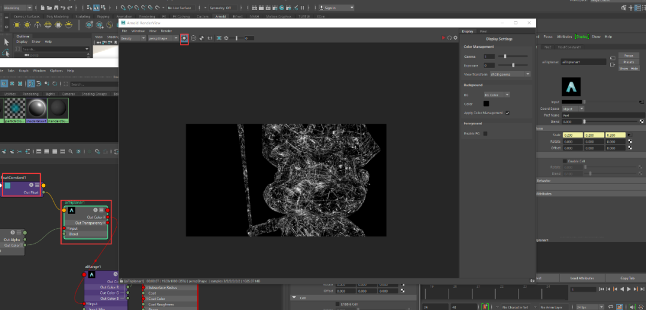Click the aiRange1 node Arnold icon
646x310 pixels.
point(92,275)
